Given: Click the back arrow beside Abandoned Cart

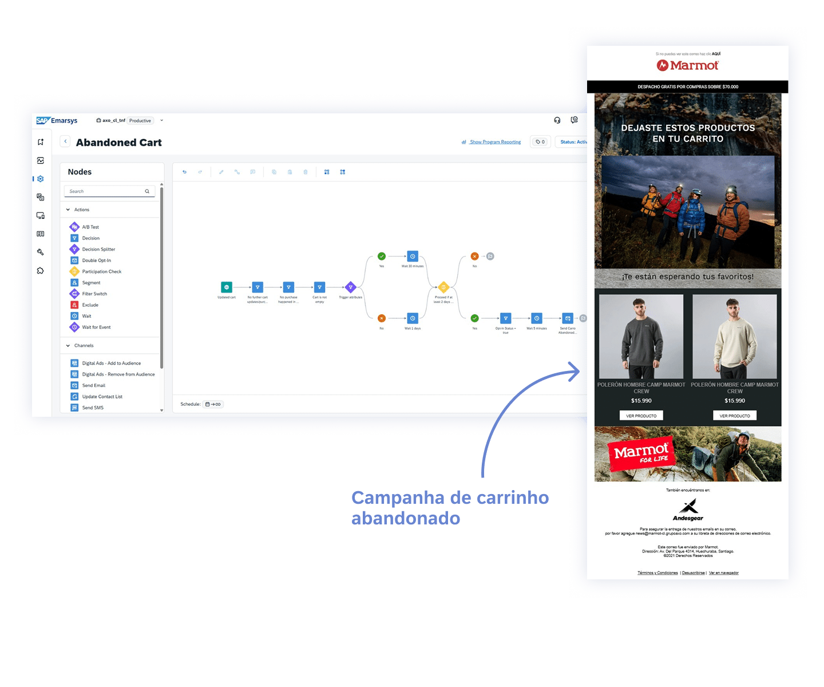Looking at the screenshot, I should click(65, 141).
